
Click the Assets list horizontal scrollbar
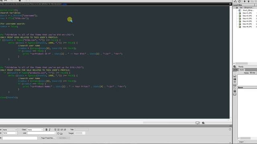(x=245, y=138)
